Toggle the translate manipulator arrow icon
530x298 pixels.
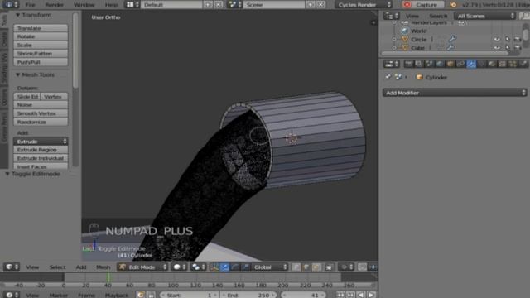tap(224, 267)
